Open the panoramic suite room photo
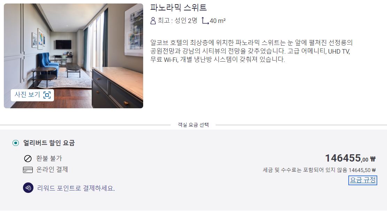This screenshot has width=387, height=211. 73,56
